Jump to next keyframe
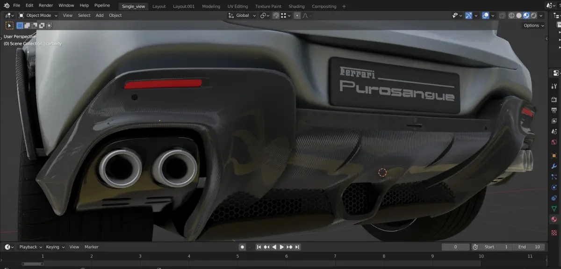This screenshot has width=561, height=269. click(289, 247)
